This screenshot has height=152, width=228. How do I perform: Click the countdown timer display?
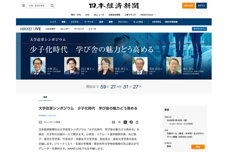pos(114,87)
